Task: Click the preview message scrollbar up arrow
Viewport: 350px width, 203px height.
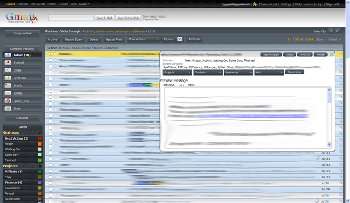Action: point(329,90)
